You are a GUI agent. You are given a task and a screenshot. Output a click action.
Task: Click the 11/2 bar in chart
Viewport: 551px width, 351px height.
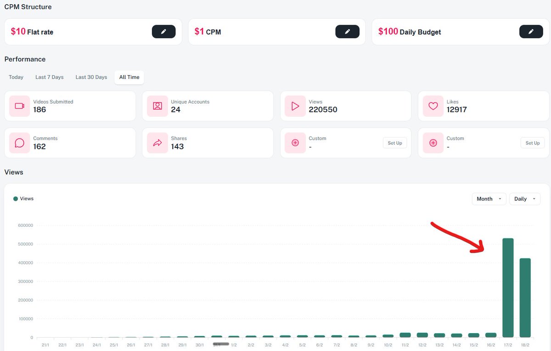coord(405,335)
